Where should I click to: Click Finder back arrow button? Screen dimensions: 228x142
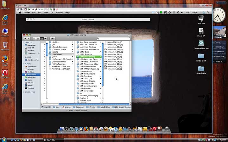[25, 39]
